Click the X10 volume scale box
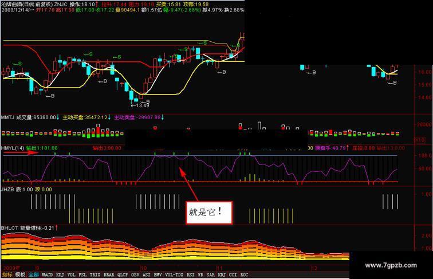The width and height of the screenshot is (433, 279). pos(420,140)
